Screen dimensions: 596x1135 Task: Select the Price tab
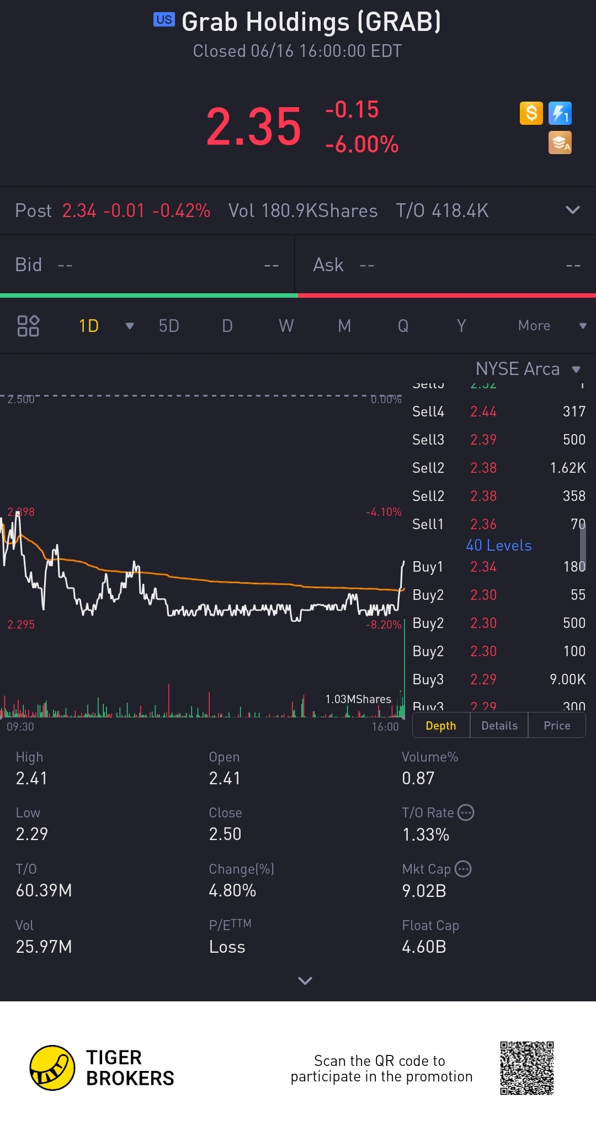pyautogui.click(x=557, y=726)
